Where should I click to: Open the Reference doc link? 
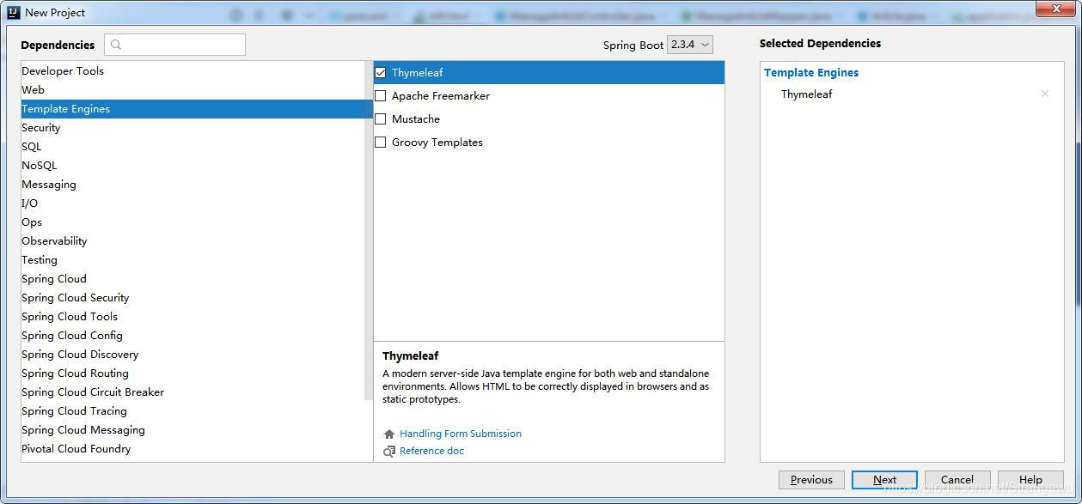tap(431, 451)
